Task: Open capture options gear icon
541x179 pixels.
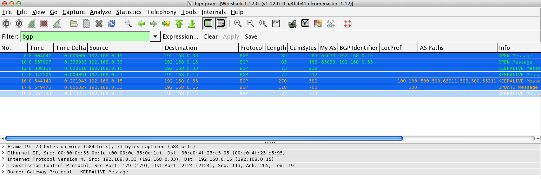Action: click(19, 24)
